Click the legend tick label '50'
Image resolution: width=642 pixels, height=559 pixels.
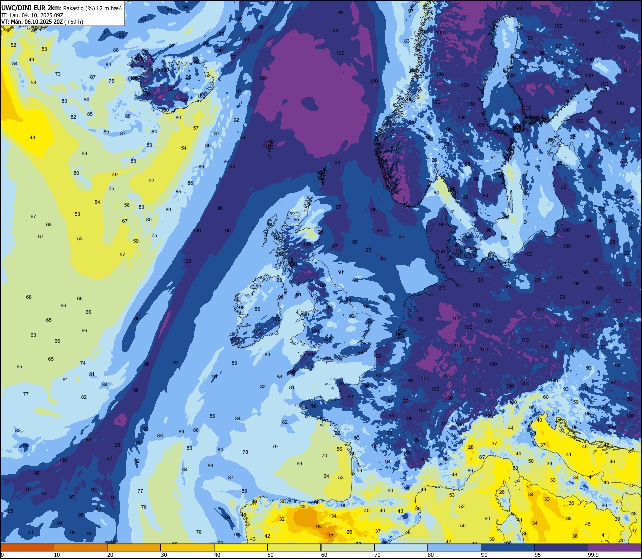270,555
